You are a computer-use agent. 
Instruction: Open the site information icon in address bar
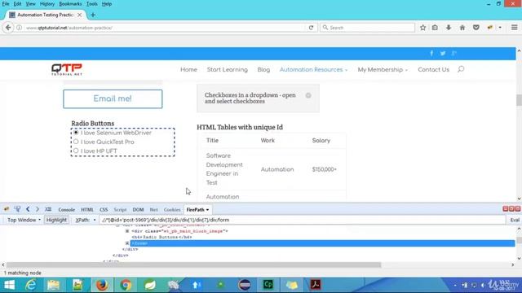[20, 28]
